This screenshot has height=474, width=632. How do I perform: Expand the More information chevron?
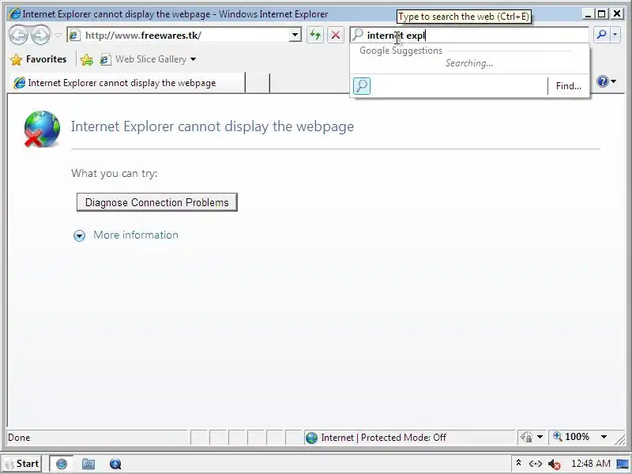click(80, 235)
